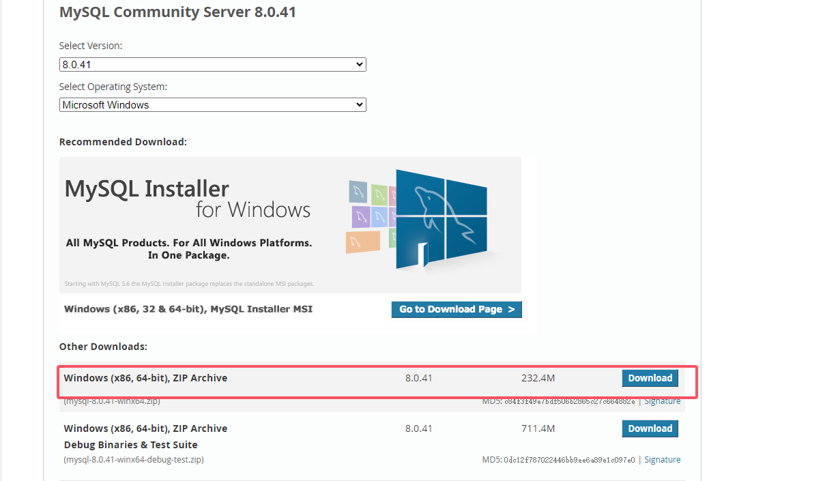
Task: Click the MySQL Installer for Windows banner
Action: [290, 225]
